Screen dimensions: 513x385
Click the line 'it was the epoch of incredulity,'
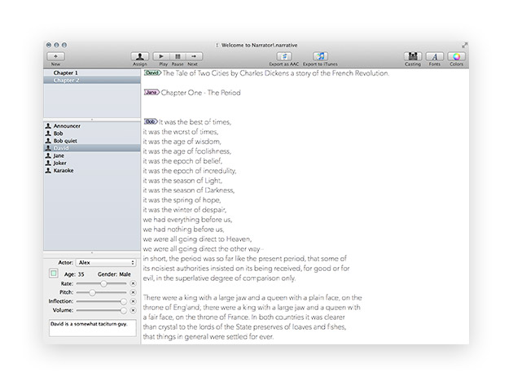(190, 171)
